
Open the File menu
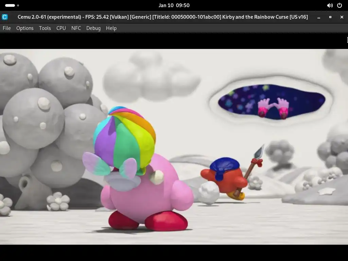click(7, 28)
